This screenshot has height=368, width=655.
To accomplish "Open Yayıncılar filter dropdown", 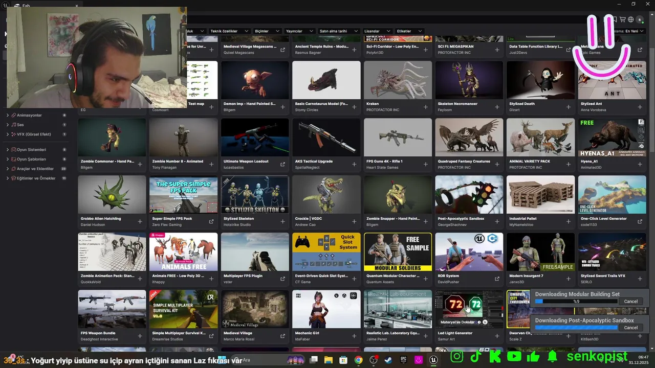I will tap(300, 31).
